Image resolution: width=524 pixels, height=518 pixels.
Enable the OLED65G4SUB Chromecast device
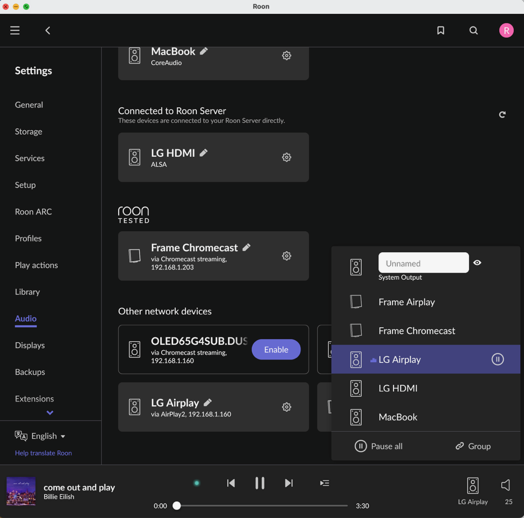[x=276, y=350]
